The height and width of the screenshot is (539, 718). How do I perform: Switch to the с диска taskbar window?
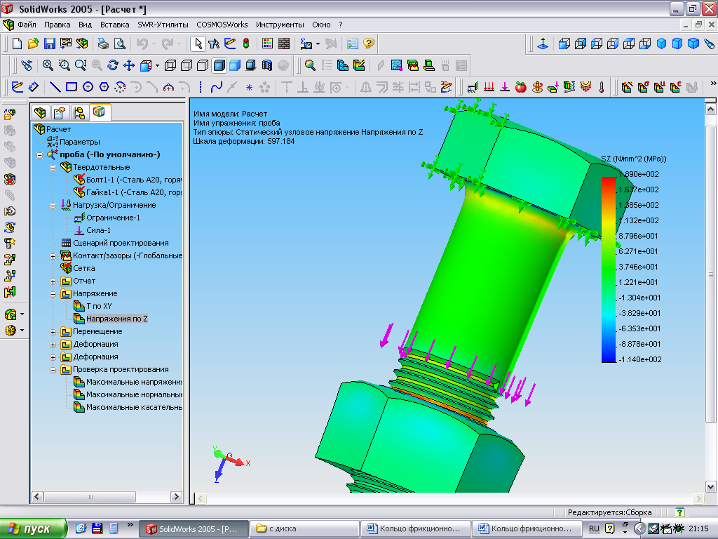pos(304,528)
